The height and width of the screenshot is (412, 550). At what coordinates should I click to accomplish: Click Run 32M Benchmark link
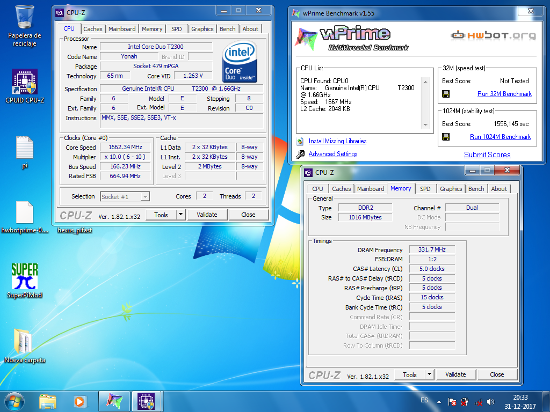pyautogui.click(x=504, y=94)
